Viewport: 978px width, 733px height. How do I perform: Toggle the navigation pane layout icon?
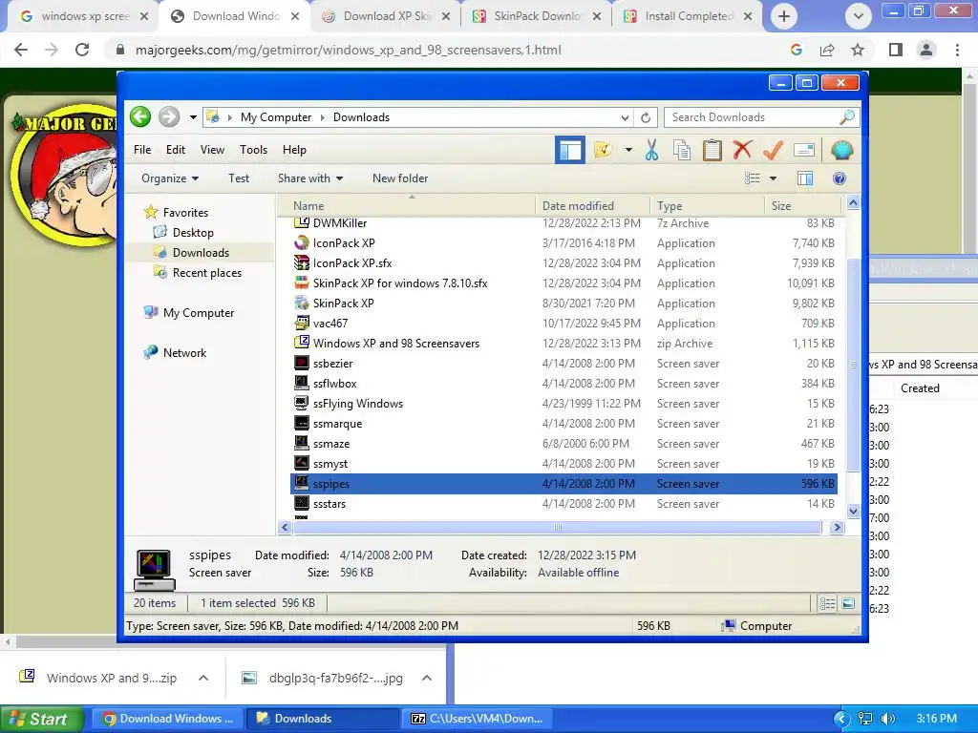pos(570,150)
